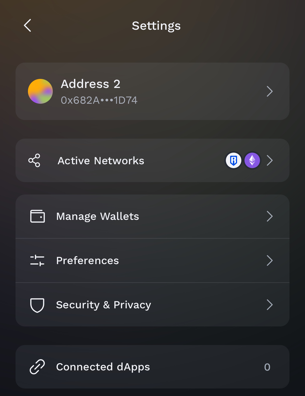Open Security & Privacy via its chevron
Image resolution: width=305 pixels, height=396 pixels.
(x=270, y=305)
